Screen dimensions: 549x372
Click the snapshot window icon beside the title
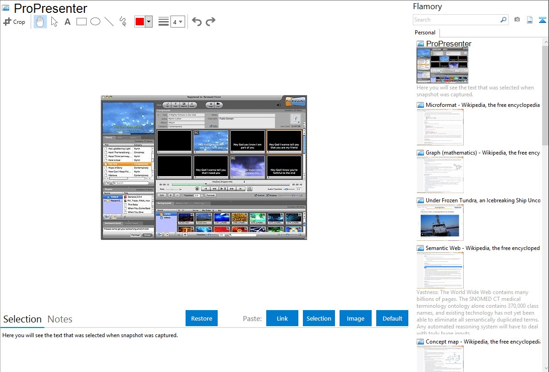click(5, 8)
